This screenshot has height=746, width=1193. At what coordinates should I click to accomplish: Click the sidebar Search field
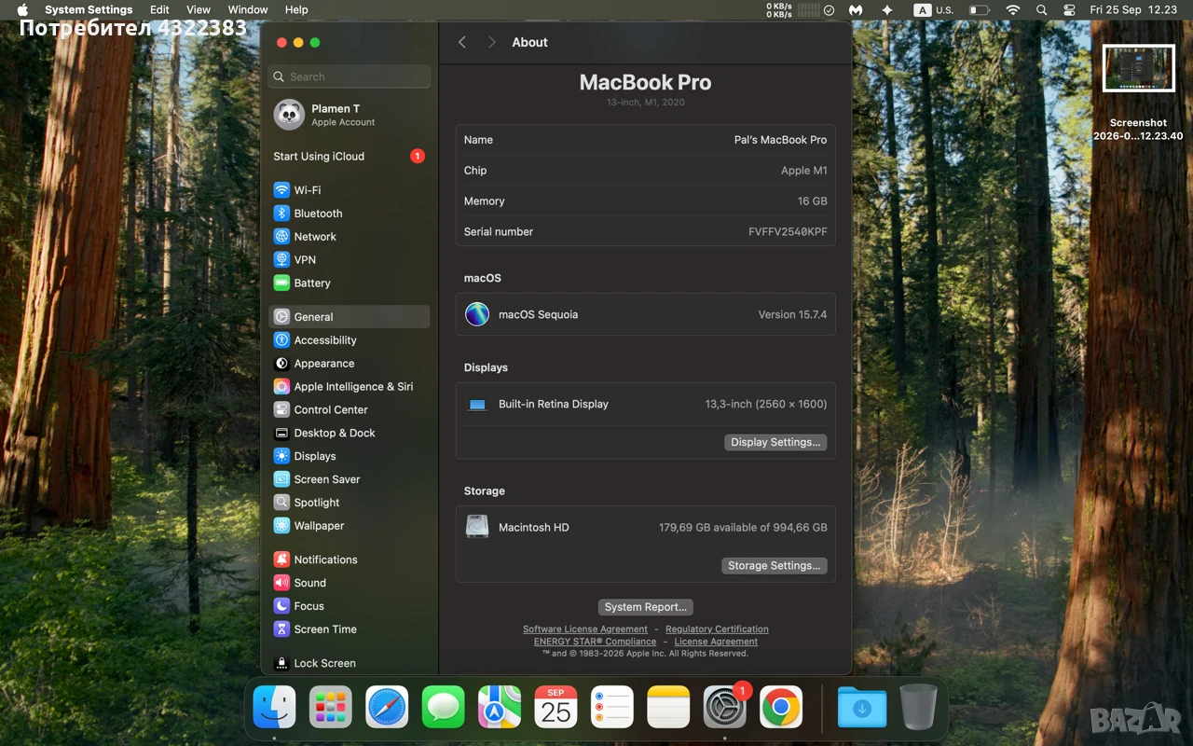[x=350, y=76]
